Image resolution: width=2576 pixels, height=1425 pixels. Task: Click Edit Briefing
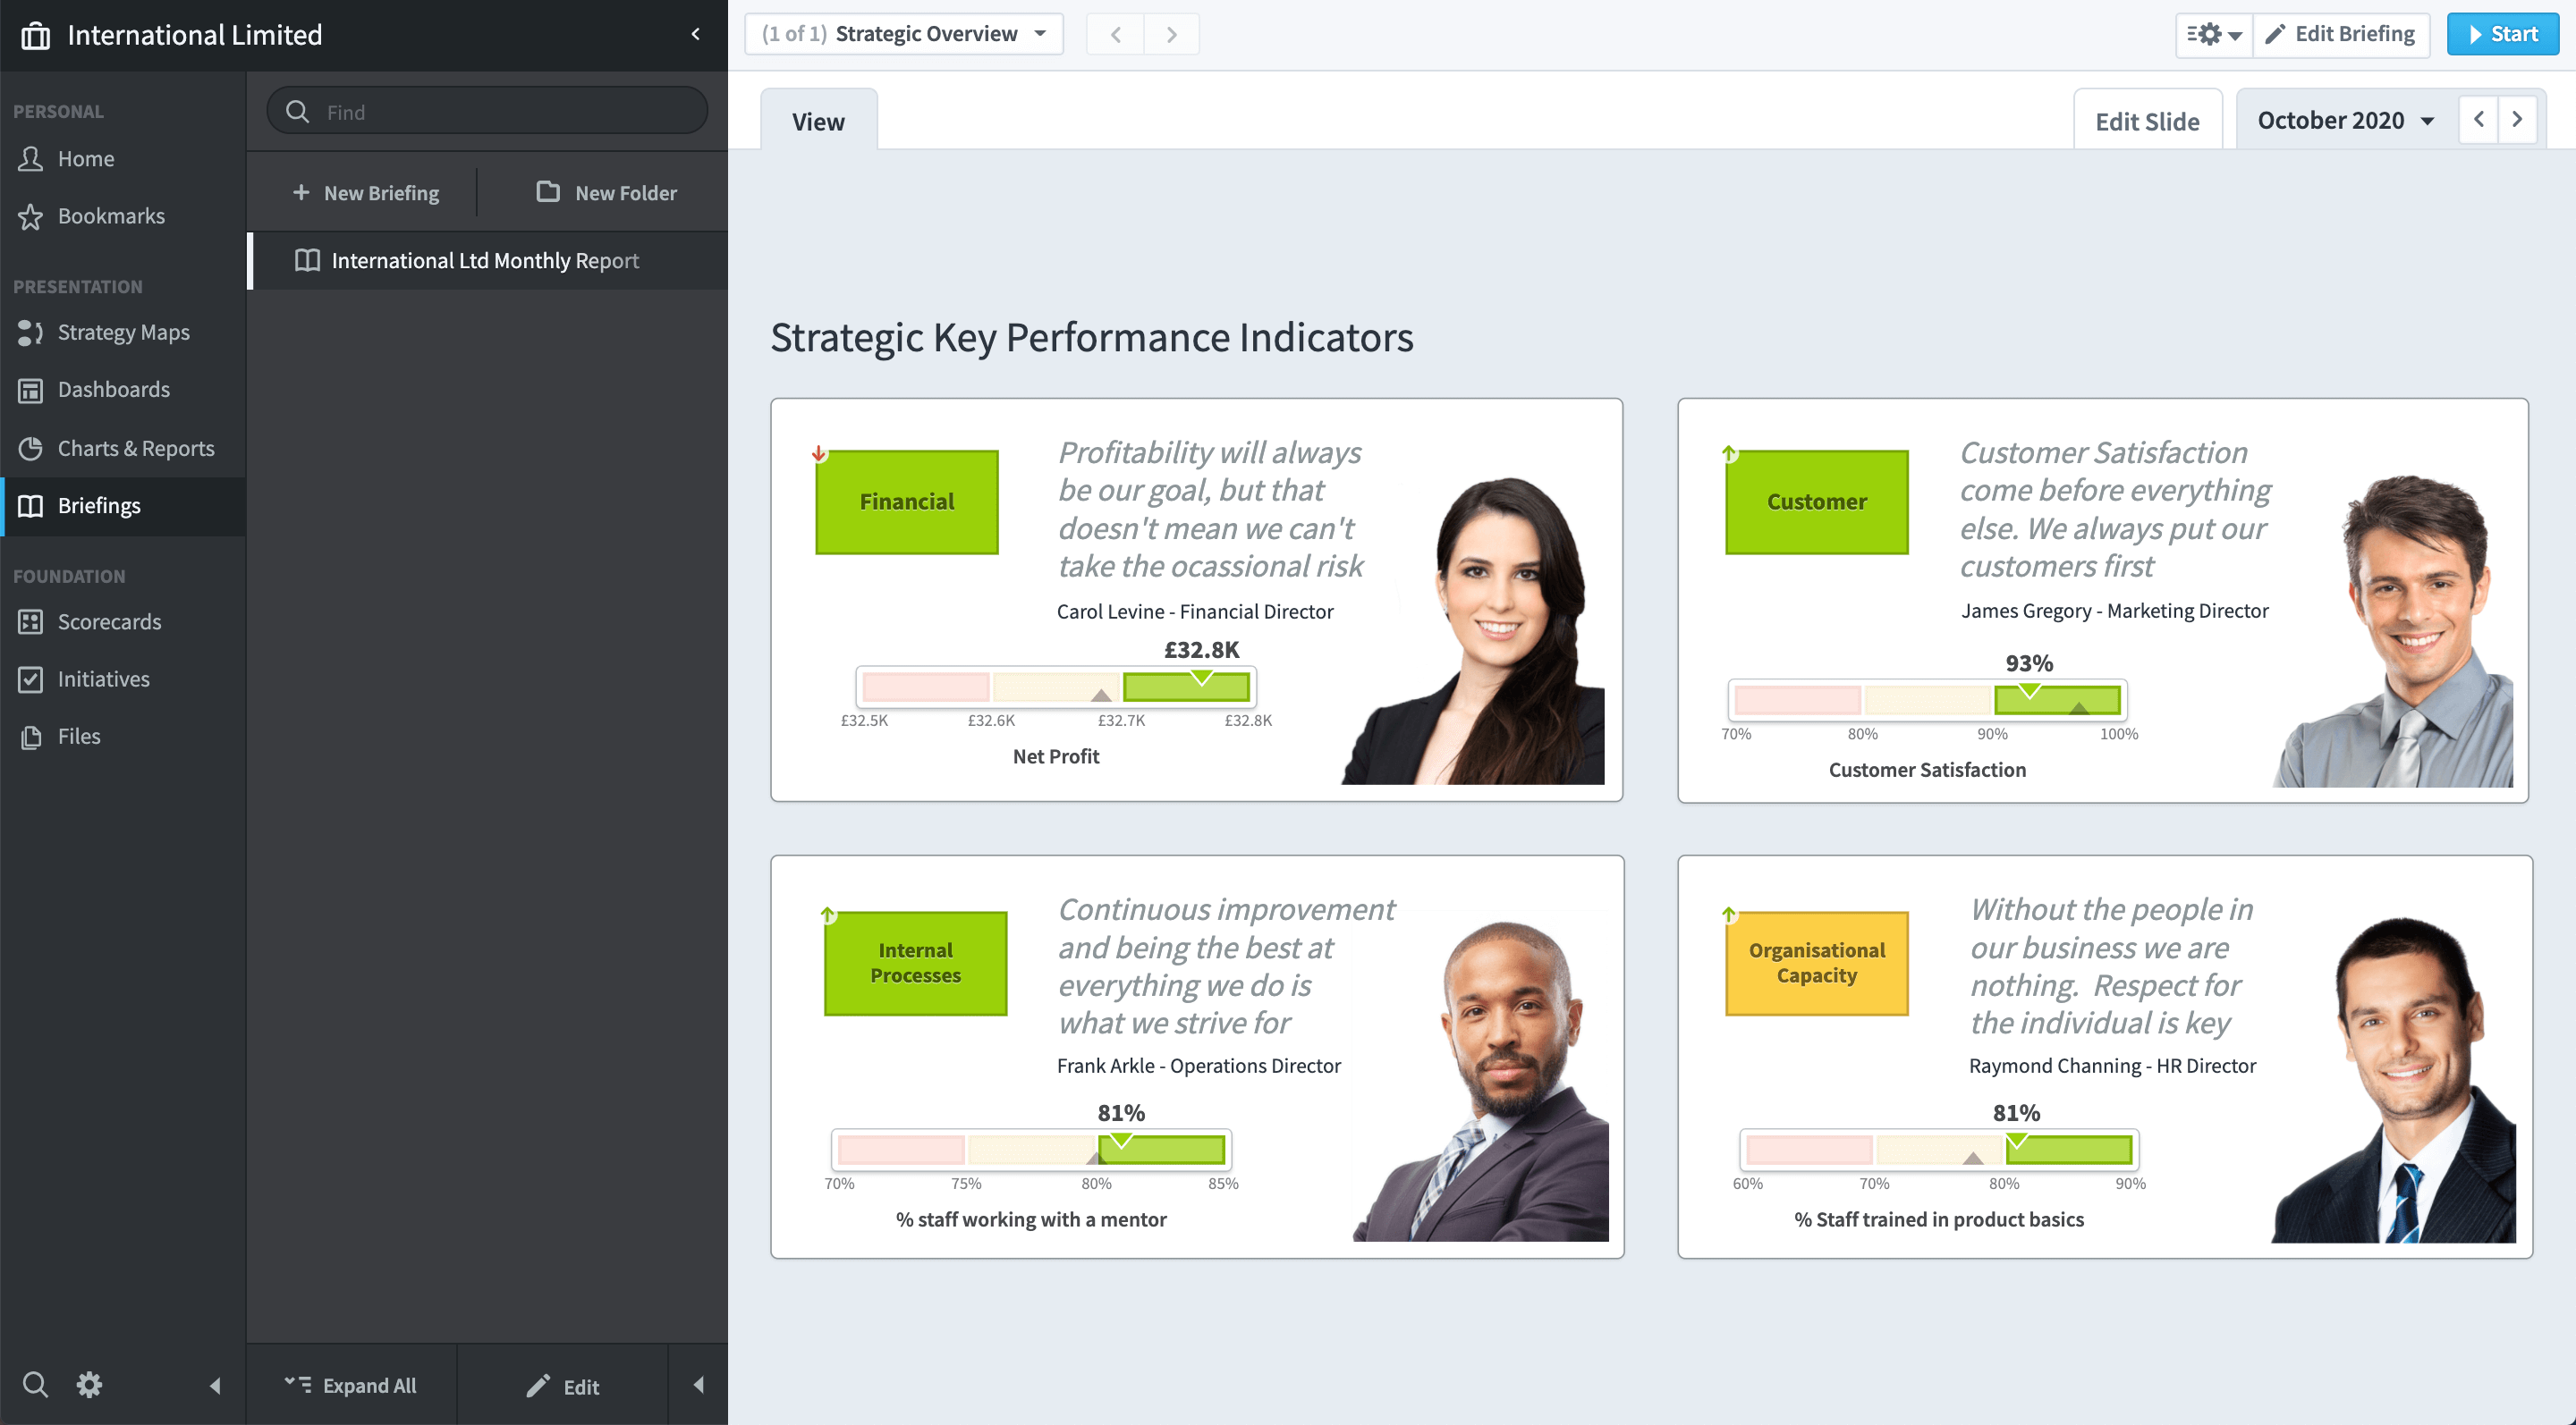(x=2340, y=34)
